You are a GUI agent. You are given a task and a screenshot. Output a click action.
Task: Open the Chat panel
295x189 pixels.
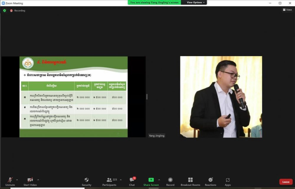132,180
